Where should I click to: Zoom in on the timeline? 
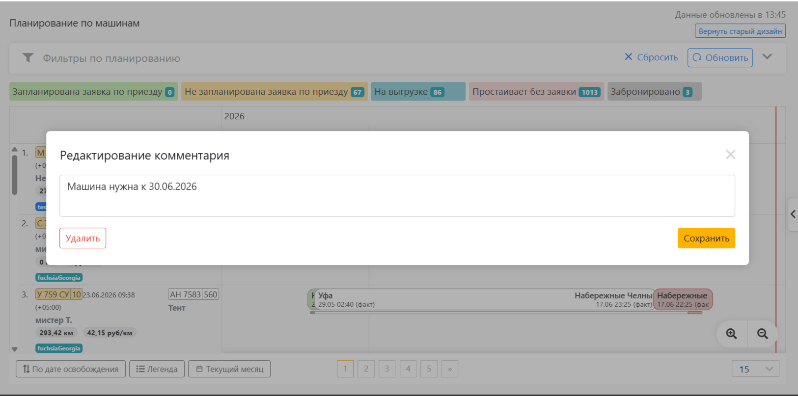pyautogui.click(x=732, y=334)
